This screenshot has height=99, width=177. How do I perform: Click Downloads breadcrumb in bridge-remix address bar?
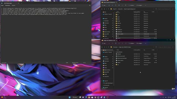coord(115,47)
